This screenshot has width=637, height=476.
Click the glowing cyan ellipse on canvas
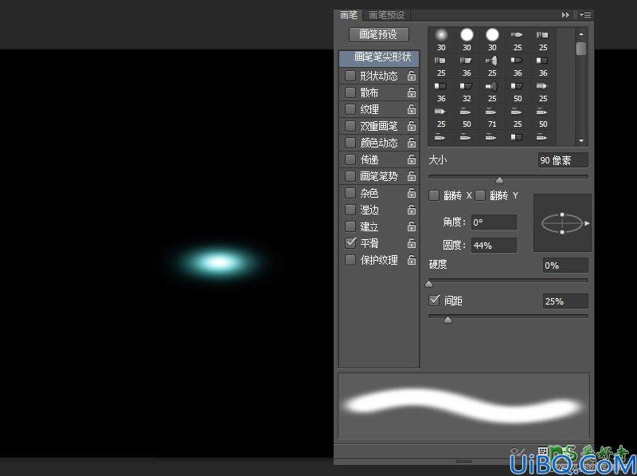(220, 262)
